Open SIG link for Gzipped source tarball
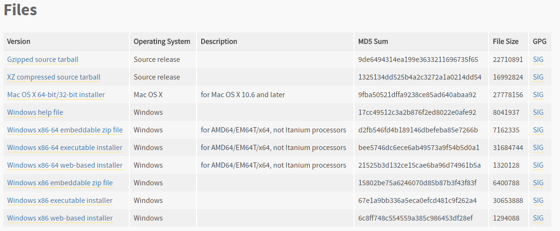Image resolution: width=560 pixels, height=231 pixels. pyautogui.click(x=538, y=60)
